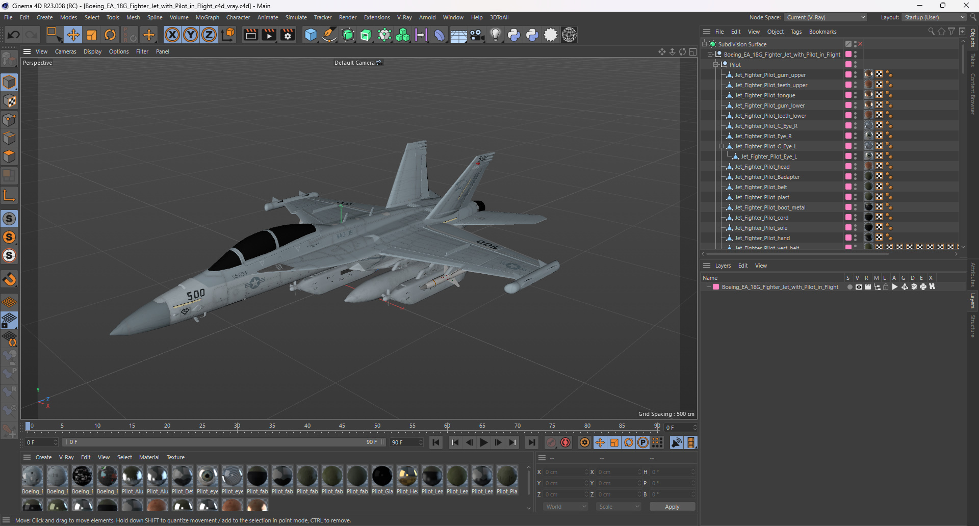
Task: Click the Boeing layer pink color swatch
Action: (x=716, y=287)
